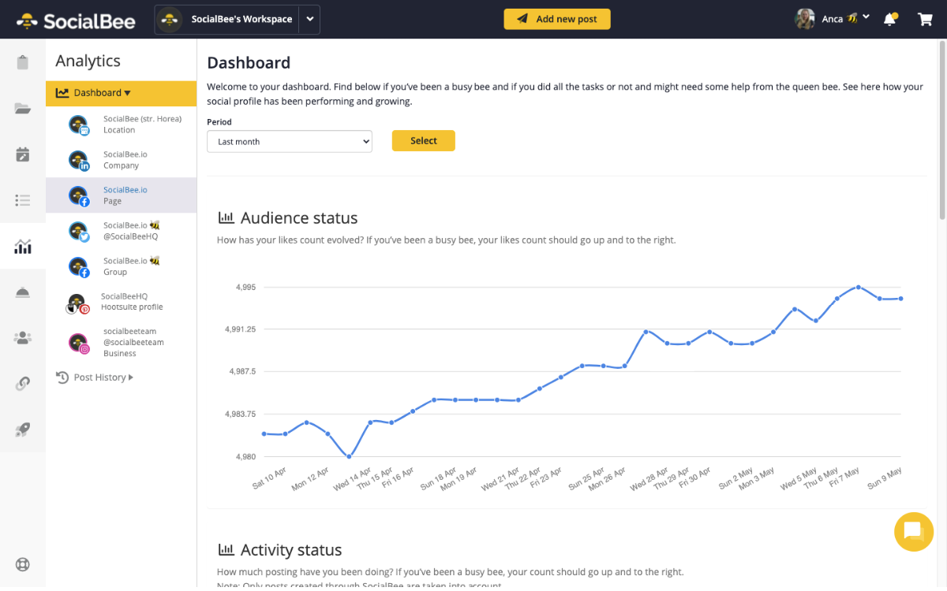Open the workspace switcher dropdown arrow
Screen dimensions: 947x591
pos(309,20)
